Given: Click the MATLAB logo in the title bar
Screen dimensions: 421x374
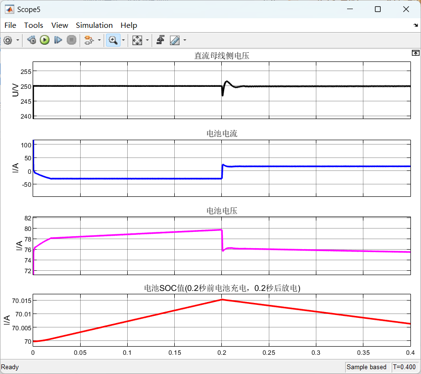Looking at the screenshot, I should click(10, 10).
